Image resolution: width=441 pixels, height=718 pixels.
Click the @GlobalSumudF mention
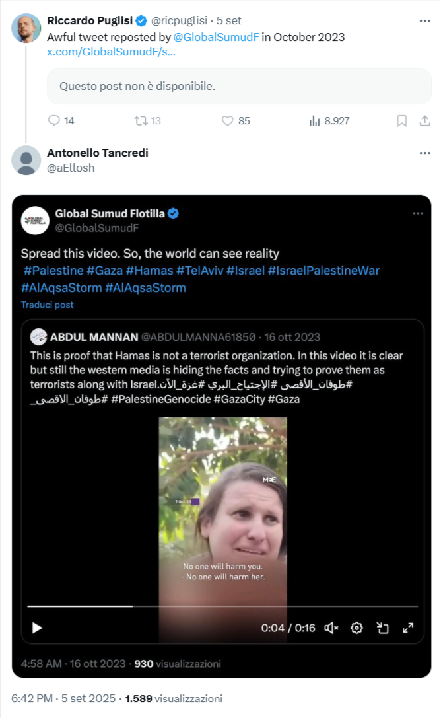pos(216,37)
